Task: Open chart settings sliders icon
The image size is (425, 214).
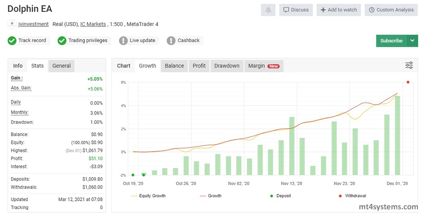Action: click(x=409, y=66)
